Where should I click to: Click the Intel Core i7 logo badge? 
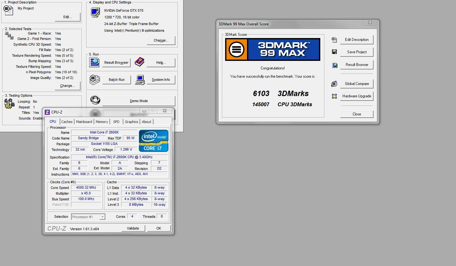pyautogui.click(x=153, y=140)
